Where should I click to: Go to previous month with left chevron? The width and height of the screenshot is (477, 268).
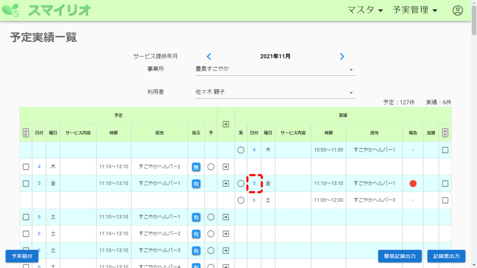point(209,56)
